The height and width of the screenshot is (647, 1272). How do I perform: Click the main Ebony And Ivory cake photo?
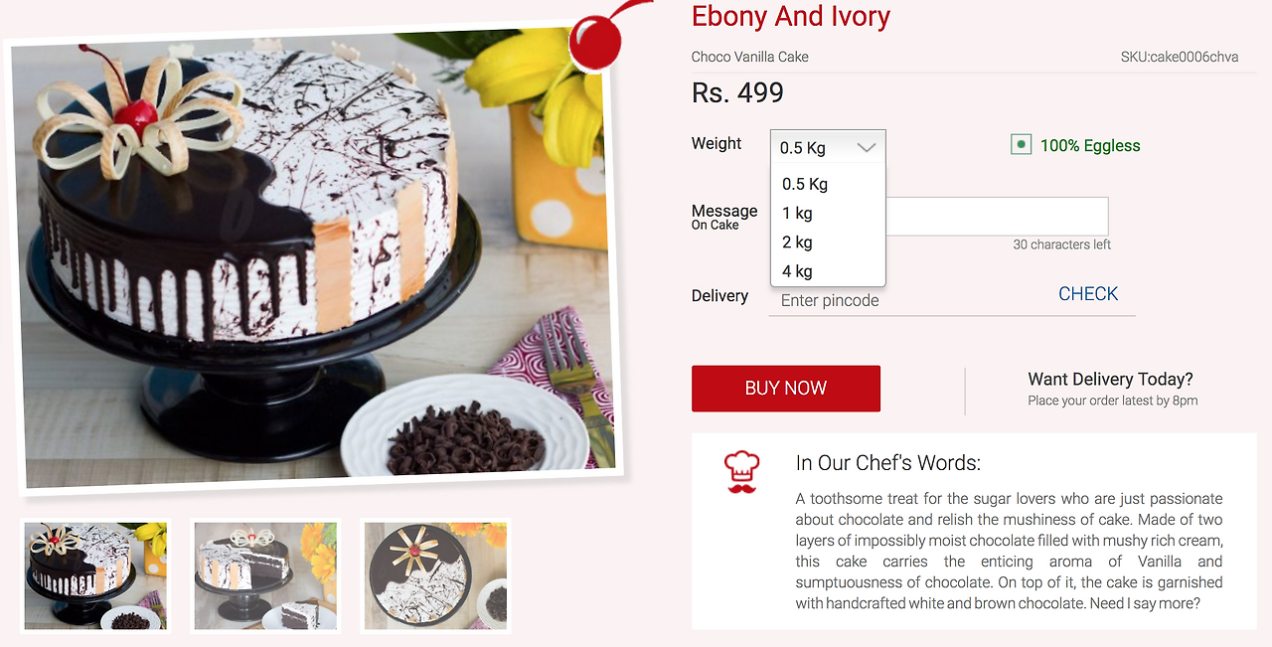click(318, 258)
